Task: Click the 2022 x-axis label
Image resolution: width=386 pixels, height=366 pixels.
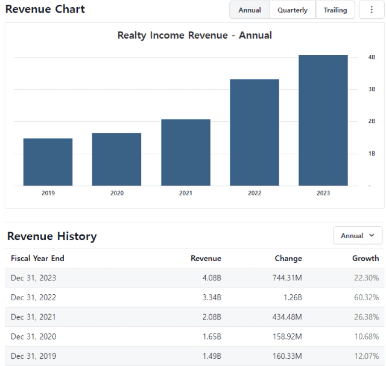Action: click(x=255, y=193)
